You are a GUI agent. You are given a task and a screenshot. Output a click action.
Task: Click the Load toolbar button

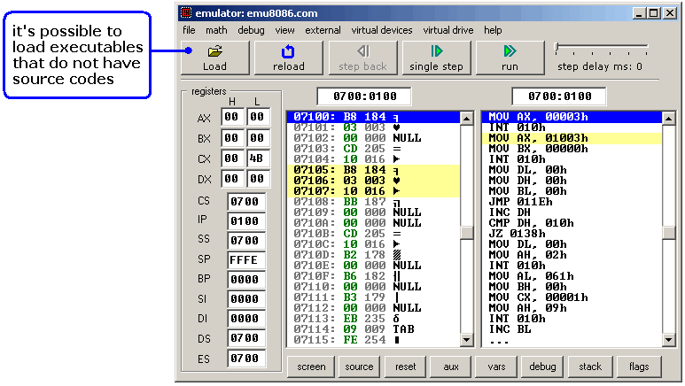click(215, 58)
